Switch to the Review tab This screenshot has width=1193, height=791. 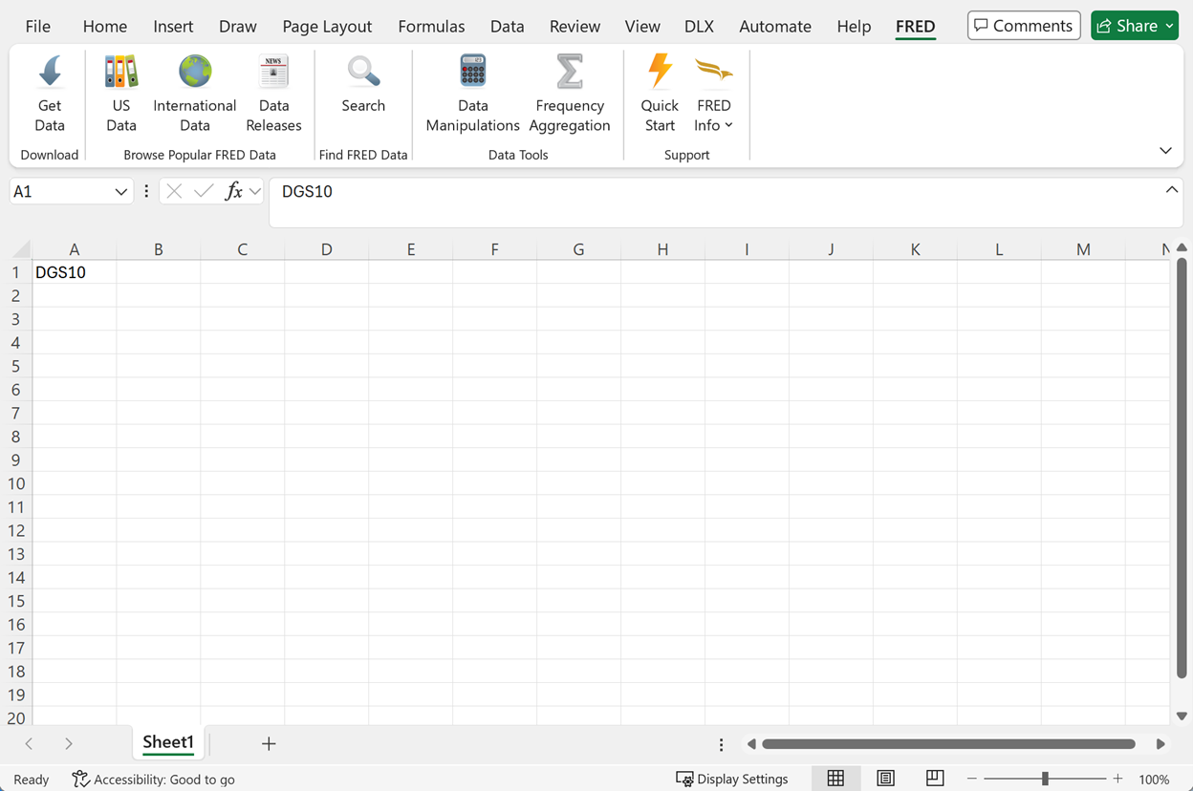point(575,26)
